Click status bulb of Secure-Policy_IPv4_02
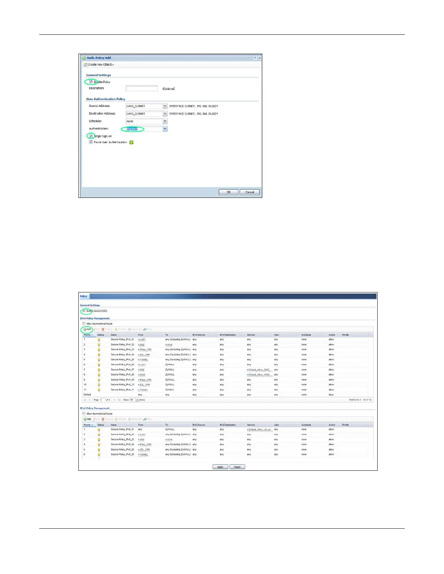The width and height of the screenshot is (444, 574). coord(99,345)
